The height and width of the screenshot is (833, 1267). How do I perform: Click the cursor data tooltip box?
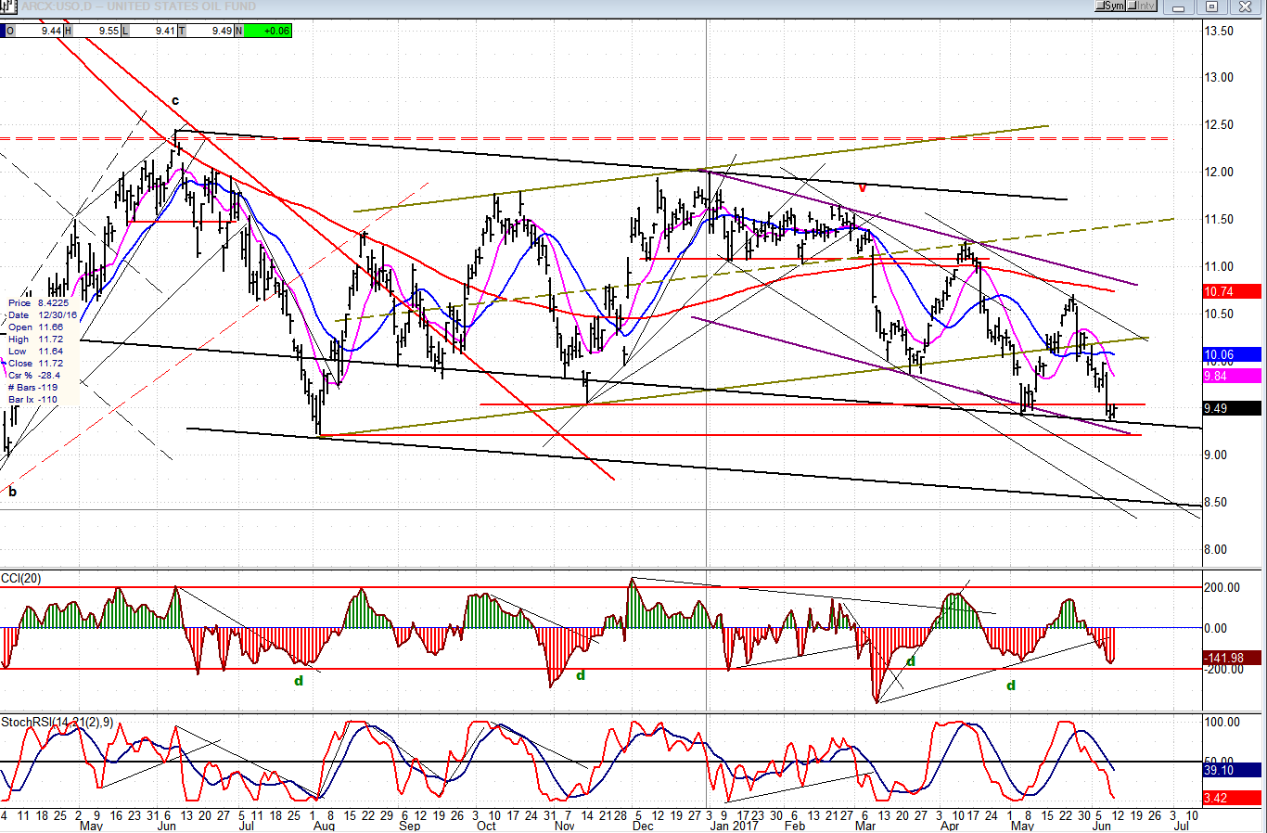tap(42, 351)
